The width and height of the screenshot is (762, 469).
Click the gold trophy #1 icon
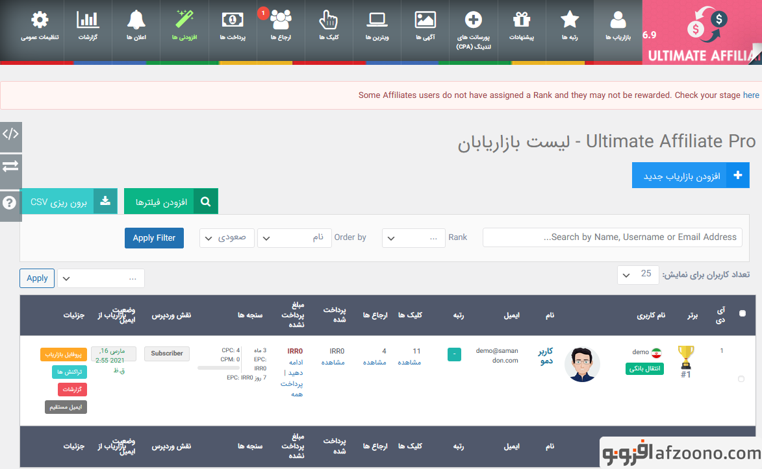pos(686,358)
